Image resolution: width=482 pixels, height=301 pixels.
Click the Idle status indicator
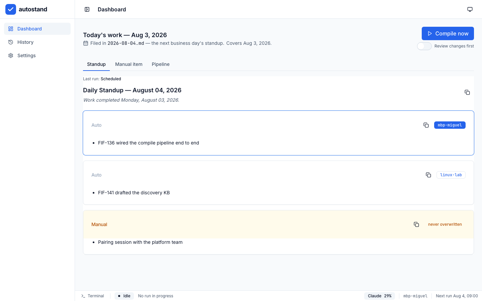[124, 296]
